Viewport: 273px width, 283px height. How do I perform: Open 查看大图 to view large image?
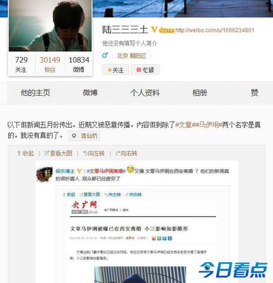point(58,153)
